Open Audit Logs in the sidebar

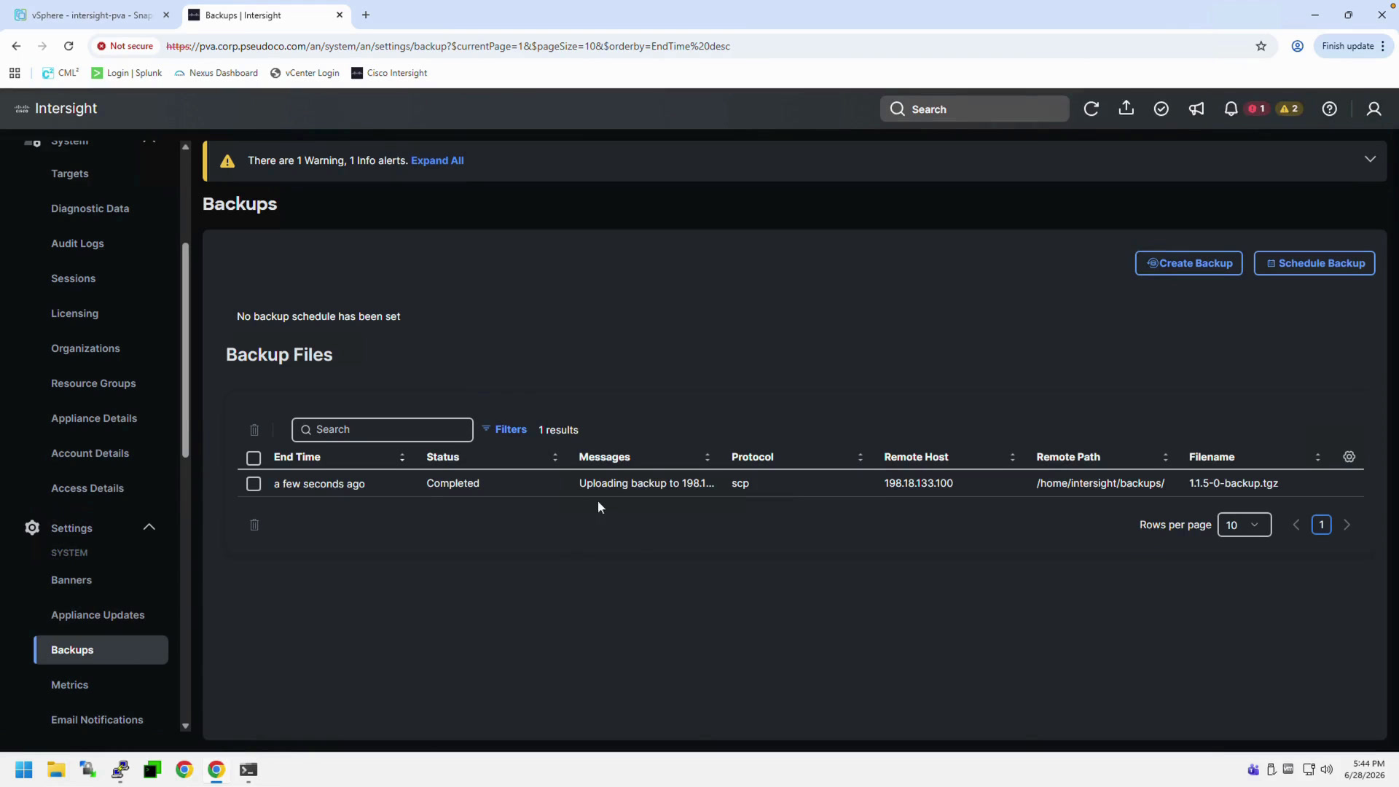tap(77, 243)
